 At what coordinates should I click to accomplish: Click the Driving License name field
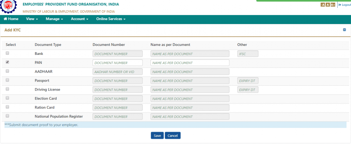190,89
